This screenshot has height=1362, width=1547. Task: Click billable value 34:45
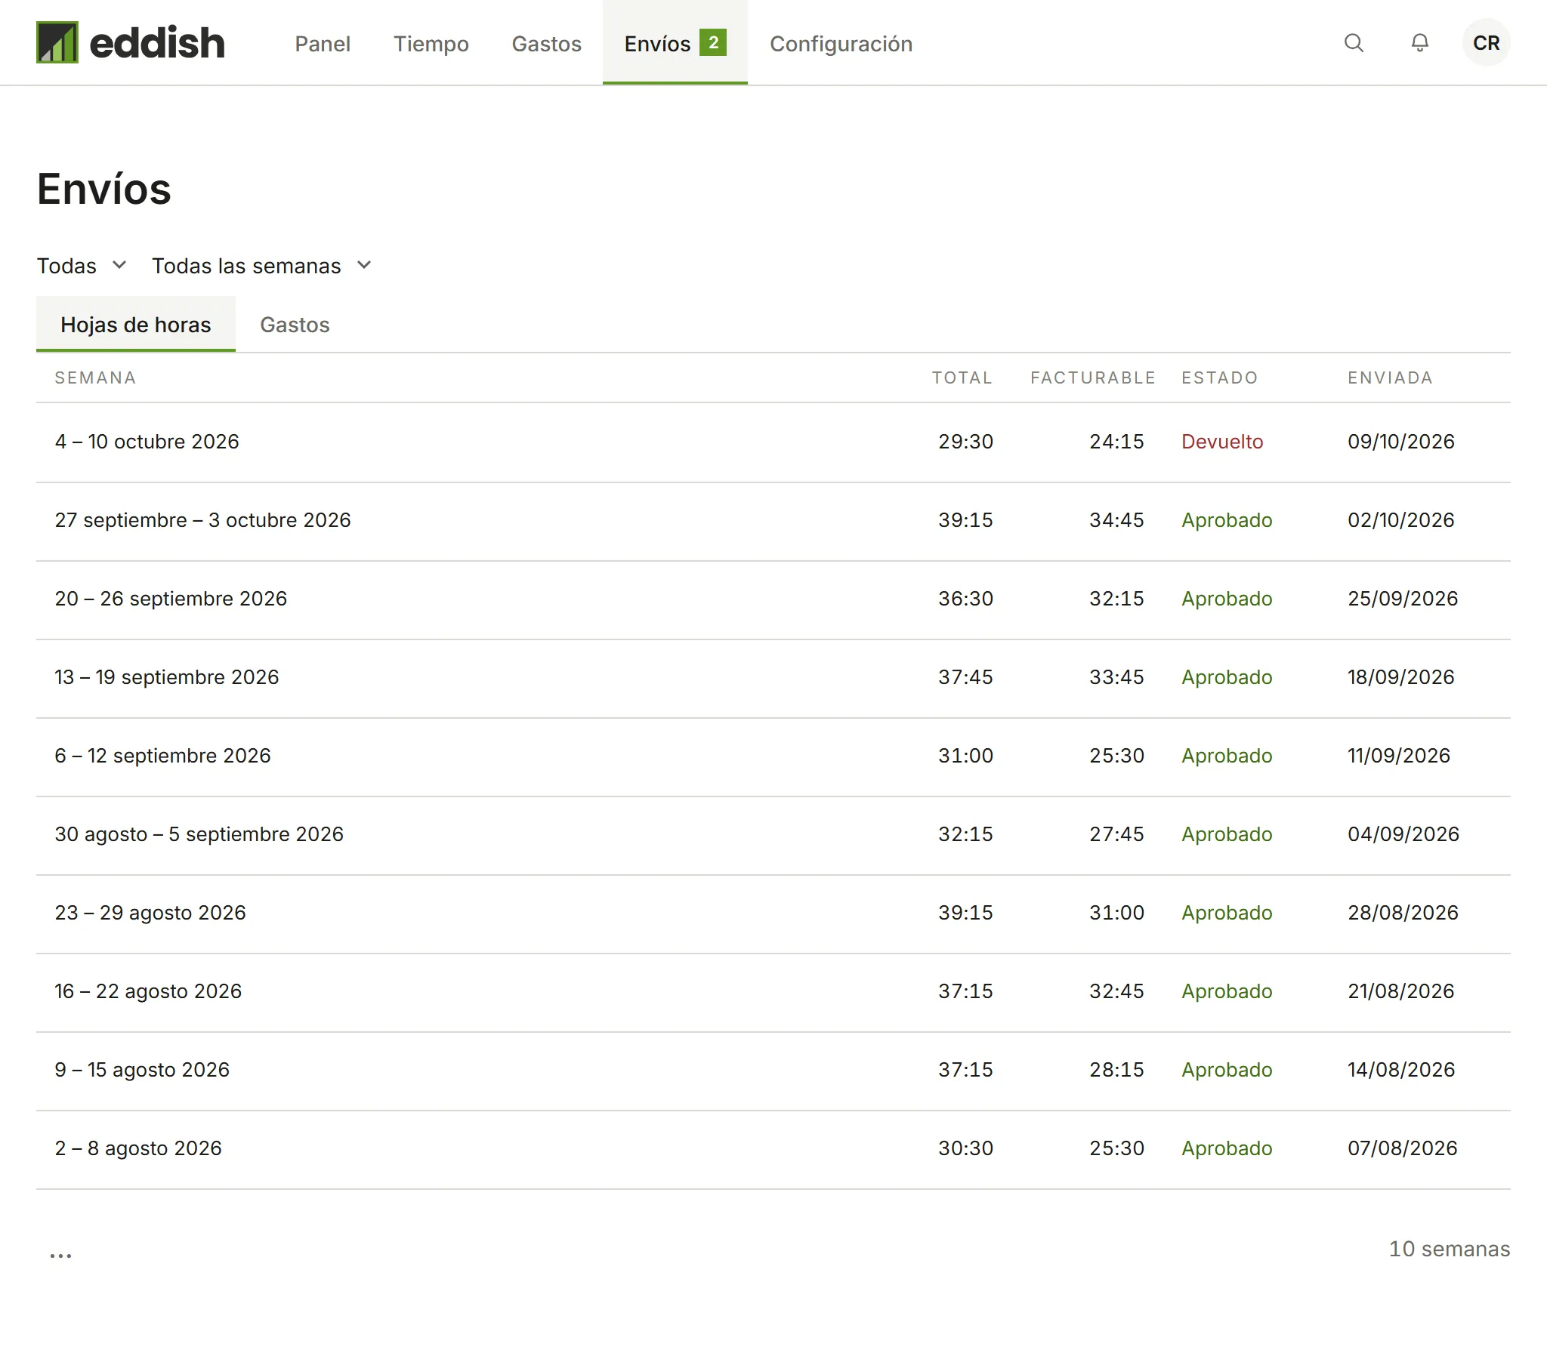(x=1116, y=521)
